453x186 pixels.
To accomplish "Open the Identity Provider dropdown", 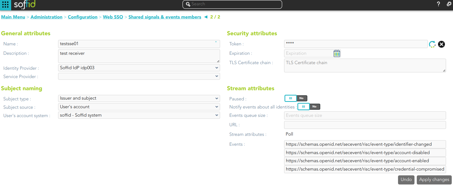I will (139, 68).
